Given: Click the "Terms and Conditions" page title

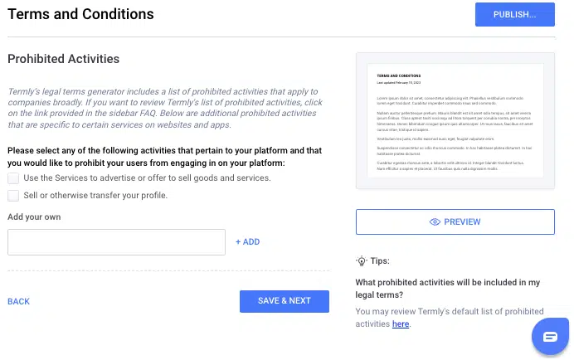Looking at the screenshot, I should [80, 14].
